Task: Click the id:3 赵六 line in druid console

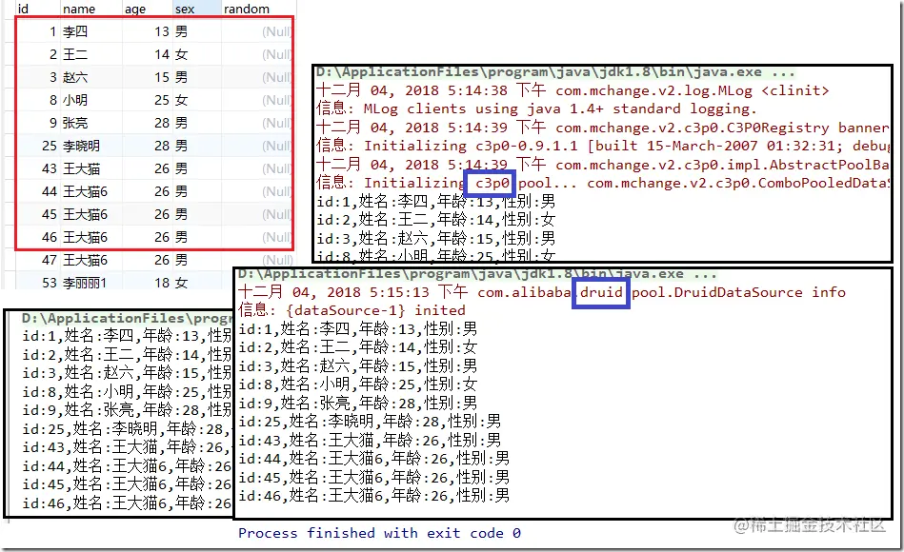Action: [358, 365]
